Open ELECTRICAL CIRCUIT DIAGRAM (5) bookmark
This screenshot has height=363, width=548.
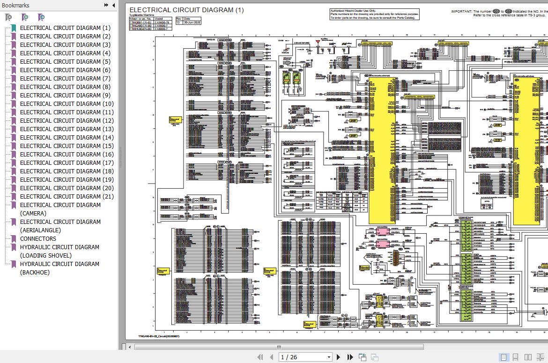point(65,61)
